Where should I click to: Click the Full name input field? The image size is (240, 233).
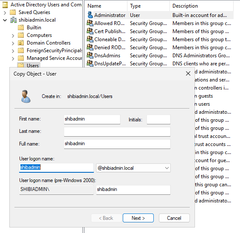coord(117,144)
